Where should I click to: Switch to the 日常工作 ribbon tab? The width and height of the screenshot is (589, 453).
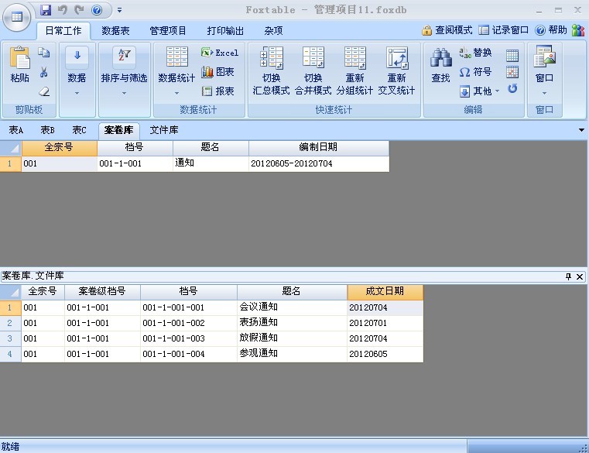(x=63, y=31)
